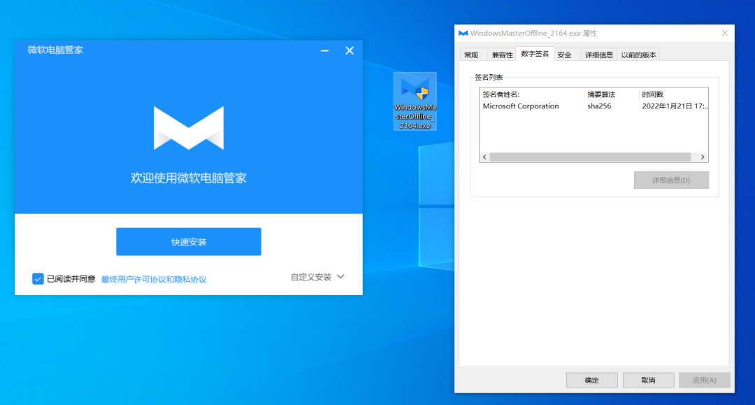Select the 数字签名 tab
The image size is (755, 405).
tap(535, 54)
